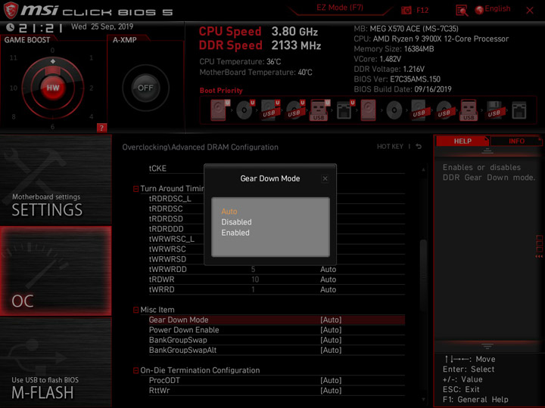The height and width of the screenshot is (408, 545).
Task: Open the OC overclocking menu
Action: tap(55, 271)
